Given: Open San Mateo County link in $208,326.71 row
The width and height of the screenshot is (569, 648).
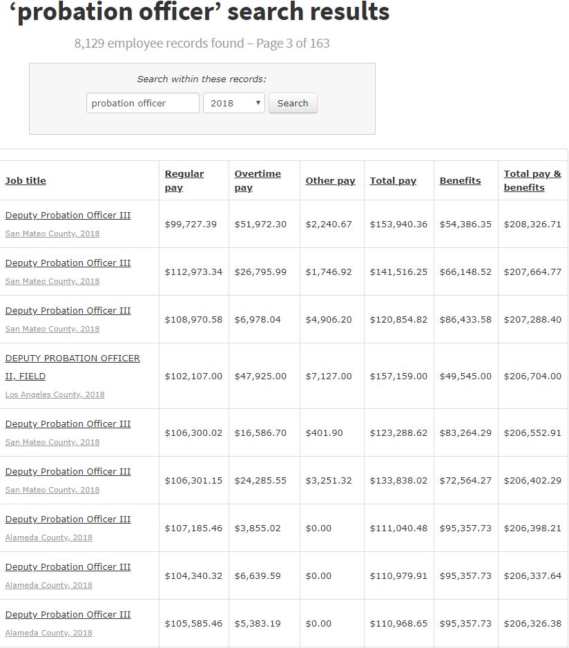Looking at the screenshot, I should 52,234.
